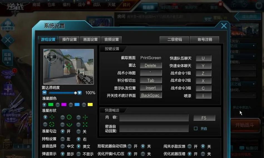The image size is (264, 158).
Task: Open 天赋 in the top menu
Action: [112, 4]
